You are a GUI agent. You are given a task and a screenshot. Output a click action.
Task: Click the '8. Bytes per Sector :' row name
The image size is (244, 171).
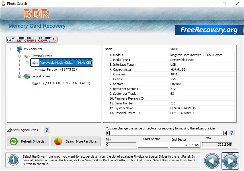coord(124,89)
